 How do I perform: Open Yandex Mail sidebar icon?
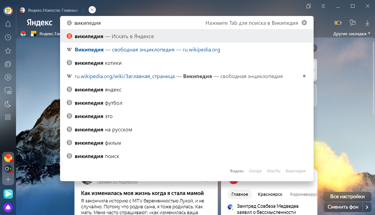(x=8, y=158)
